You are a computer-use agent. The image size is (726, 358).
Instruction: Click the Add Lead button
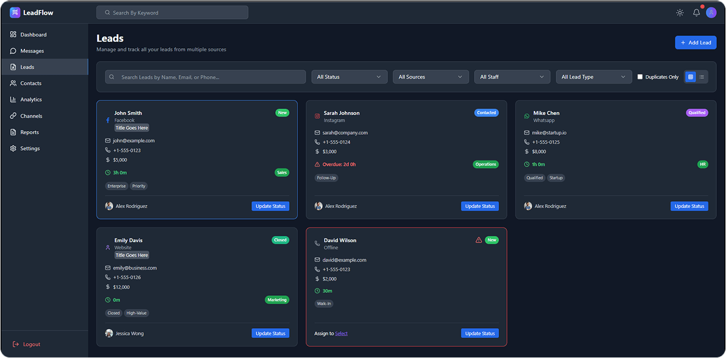coord(695,42)
